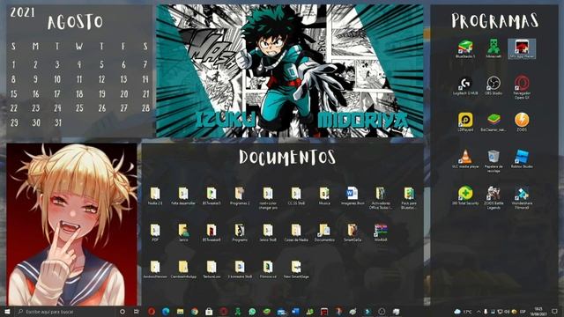Open the BlueStacks 5 shortcut
Image resolution: width=564 pixels, height=317 pixels.
point(465,49)
